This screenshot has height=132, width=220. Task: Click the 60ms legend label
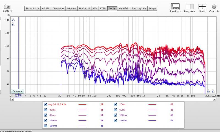(x=122, y=110)
